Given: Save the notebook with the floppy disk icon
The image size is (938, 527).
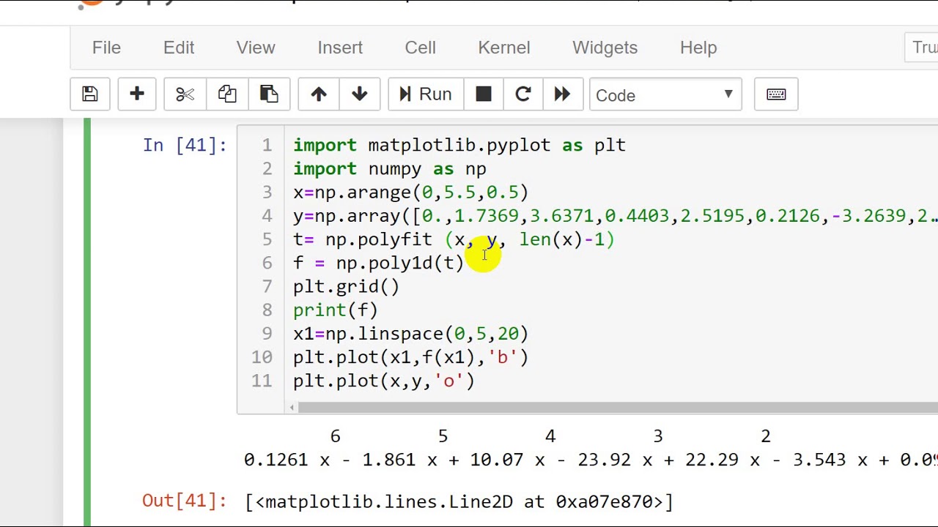Looking at the screenshot, I should pos(89,94).
